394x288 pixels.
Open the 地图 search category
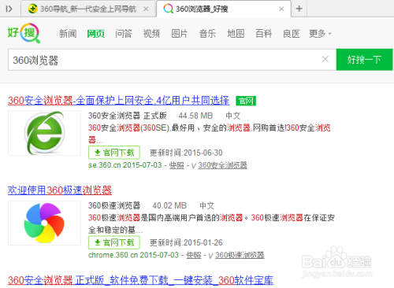[x=236, y=34]
